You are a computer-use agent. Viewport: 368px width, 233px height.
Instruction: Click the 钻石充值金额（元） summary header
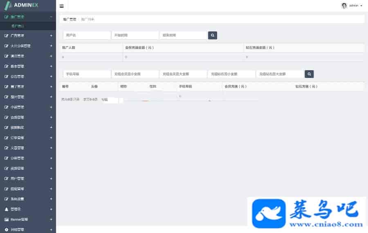260,48
